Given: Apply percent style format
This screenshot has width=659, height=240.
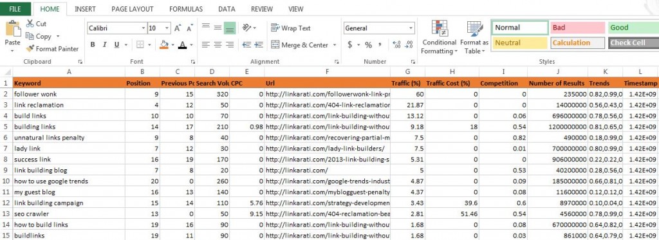Looking at the screenshot, I should pos(368,44).
